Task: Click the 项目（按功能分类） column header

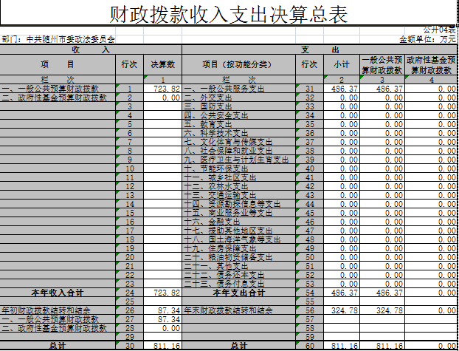Action: coord(238,65)
